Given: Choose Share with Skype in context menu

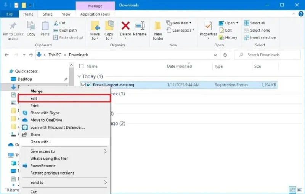Looking at the screenshot, I should [x=64, y=113].
